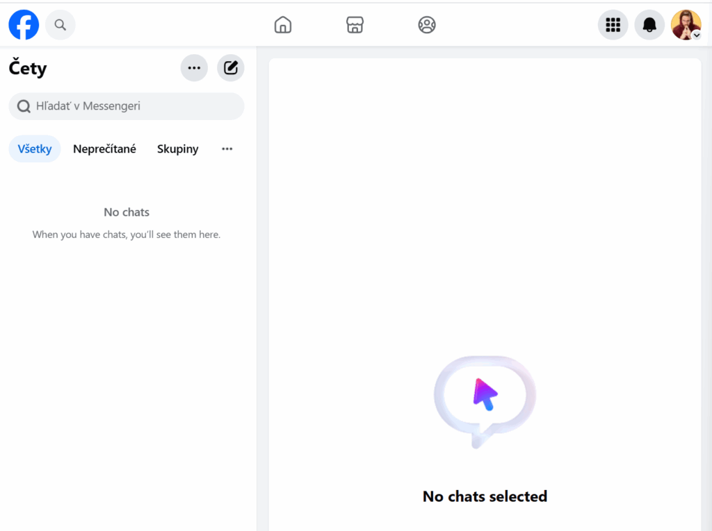Image resolution: width=712 pixels, height=531 pixels.
Task: Open Marketplace from the top navigation
Action: click(355, 24)
